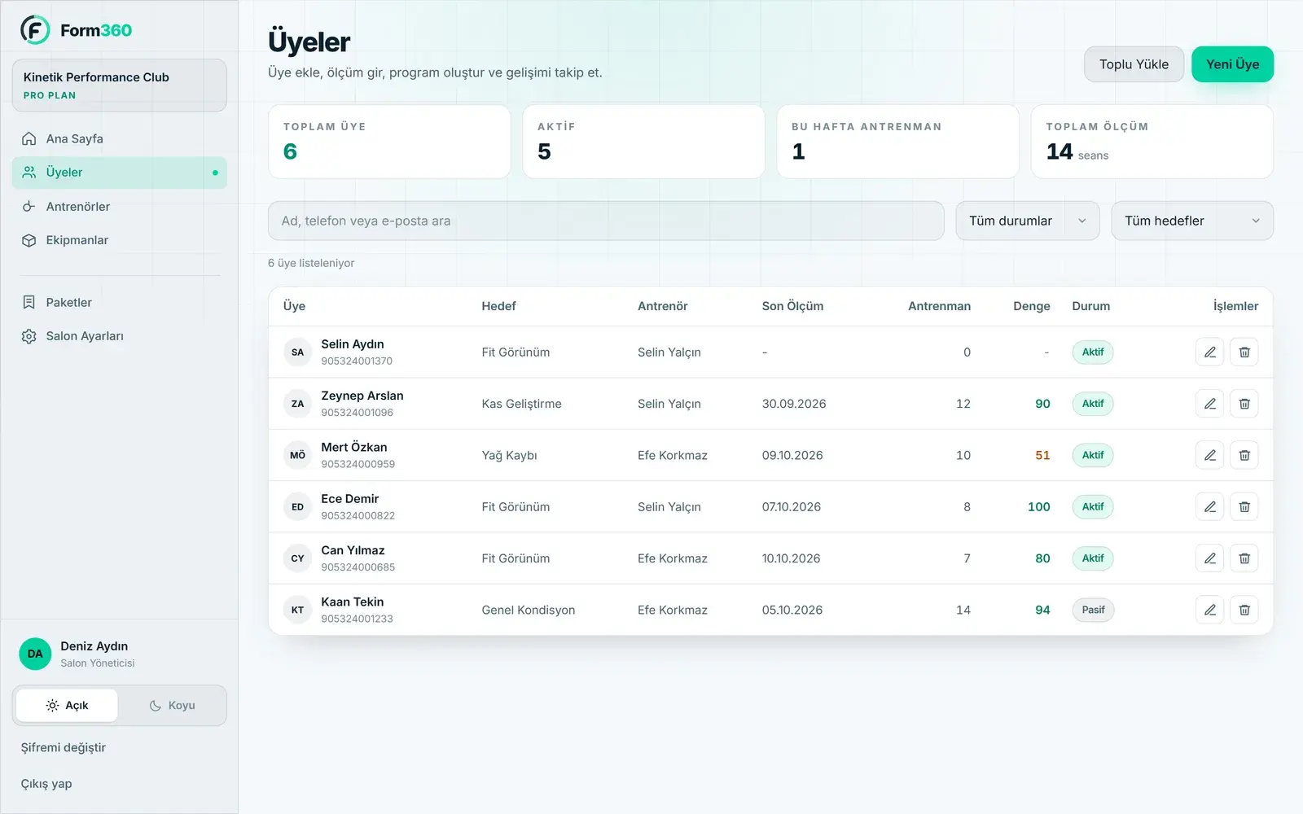Click the Yeni Üye button

[1232, 64]
